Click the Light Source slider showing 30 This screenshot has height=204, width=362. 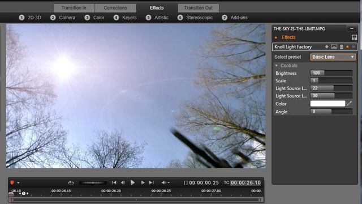(331, 96)
